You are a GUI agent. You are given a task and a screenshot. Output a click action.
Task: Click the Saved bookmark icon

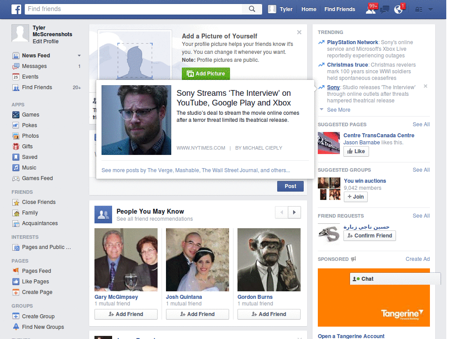pyautogui.click(x=15, y=157)
